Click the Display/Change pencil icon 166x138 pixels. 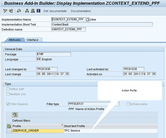5,11
